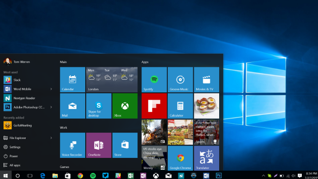Image resolution: width=318 pixels, height=179 pixels.
Task: Open the red Flipboard tile
Action: pyautogui.click(x=154, y=106)
